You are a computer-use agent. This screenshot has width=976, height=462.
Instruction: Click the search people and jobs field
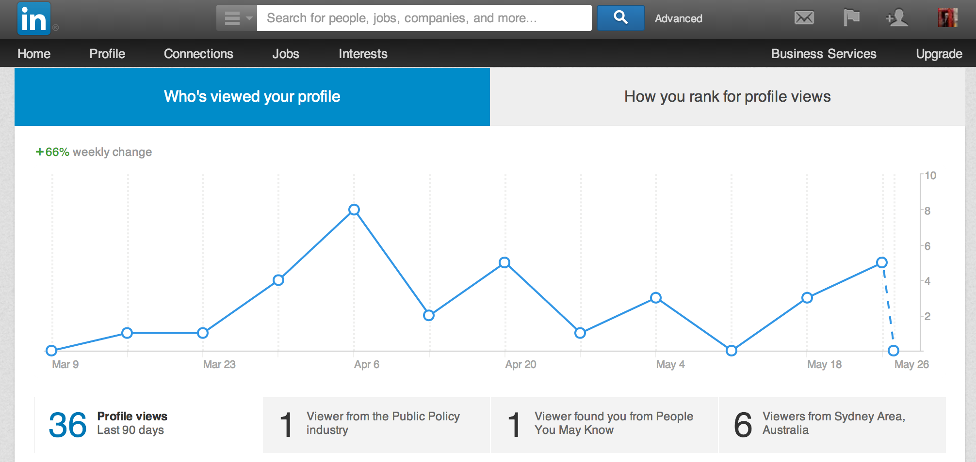point(424,18)
